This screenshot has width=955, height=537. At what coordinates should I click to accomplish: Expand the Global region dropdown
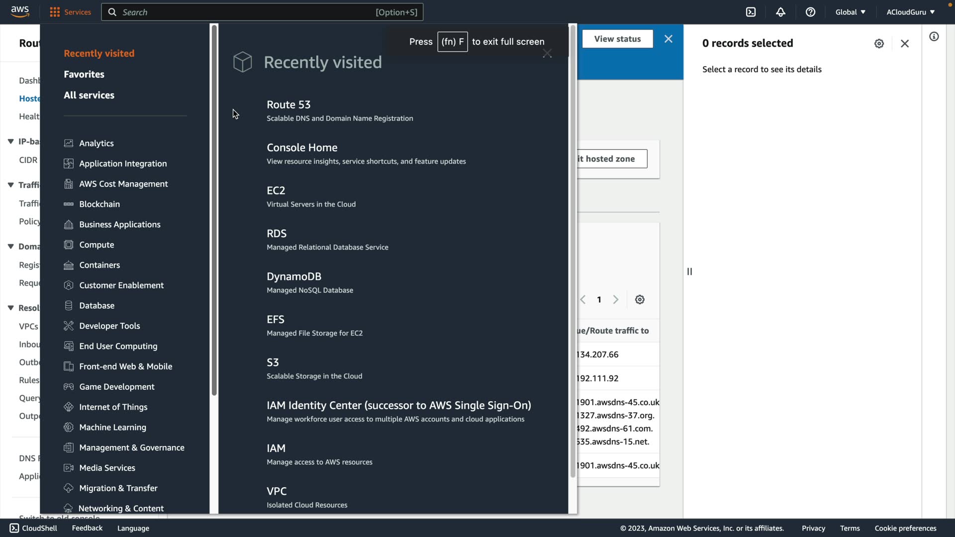[850, 12]
